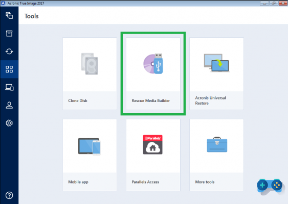Click the Mobile app tablet icon
The height and width of the screenshot is (204, 288).
[90, 146]
